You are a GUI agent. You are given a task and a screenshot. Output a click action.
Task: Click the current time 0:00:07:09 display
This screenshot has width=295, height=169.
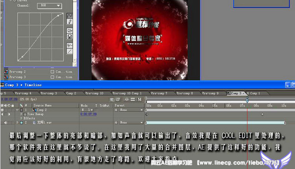[x=9, y=99]
